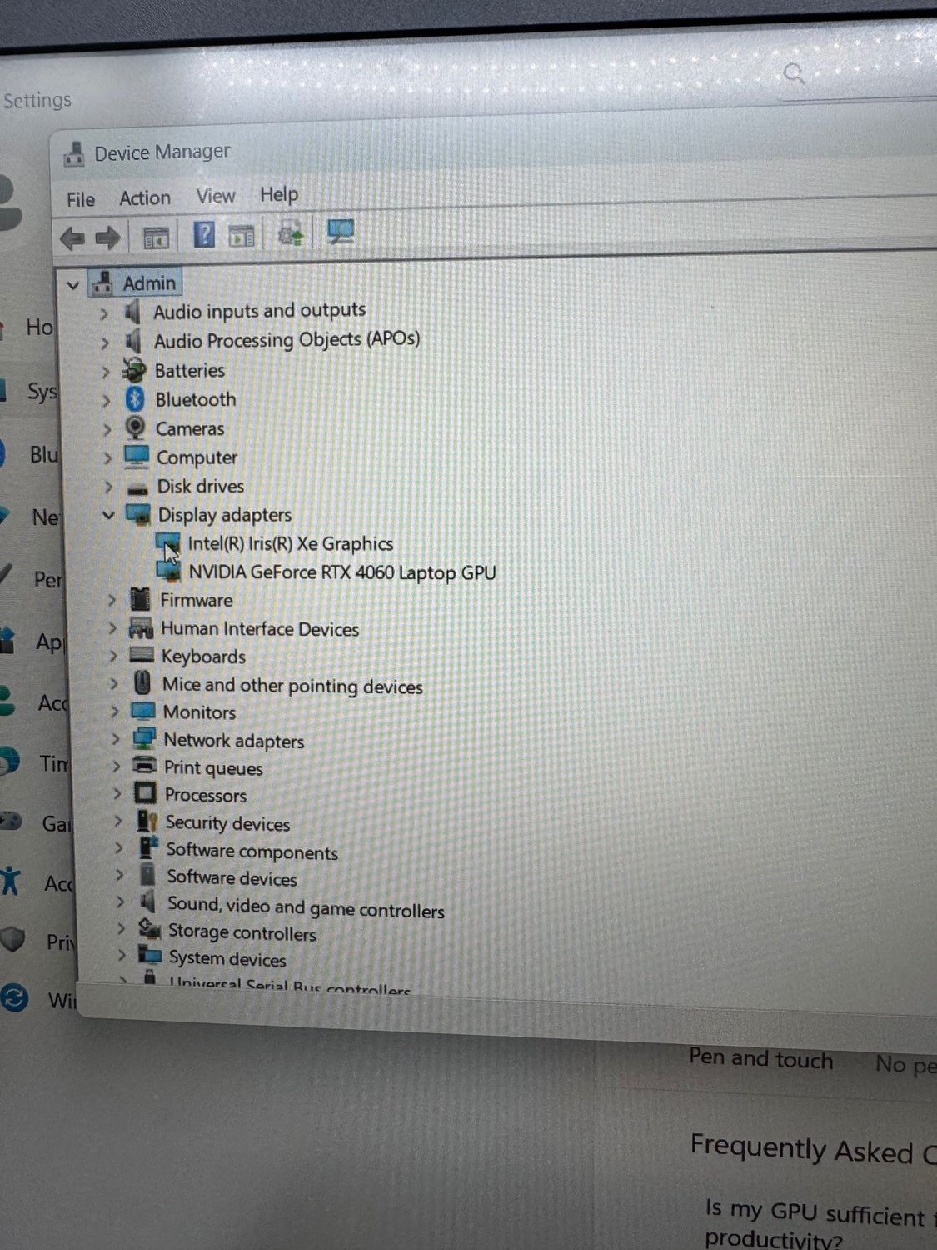
Task: Open the File menu
Action: [x=81, y=199]
